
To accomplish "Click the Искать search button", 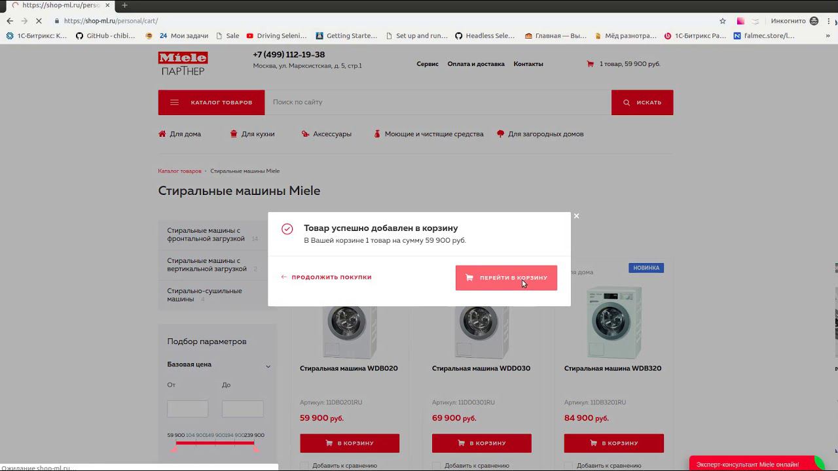I will (x=642, y=103).
